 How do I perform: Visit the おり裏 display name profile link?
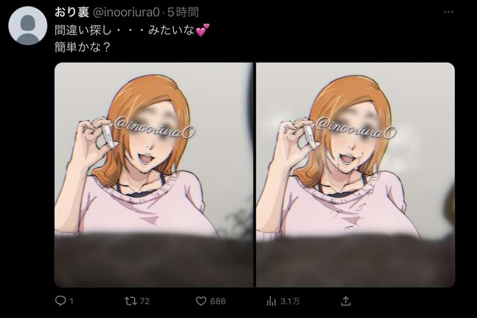coord(72,12)
